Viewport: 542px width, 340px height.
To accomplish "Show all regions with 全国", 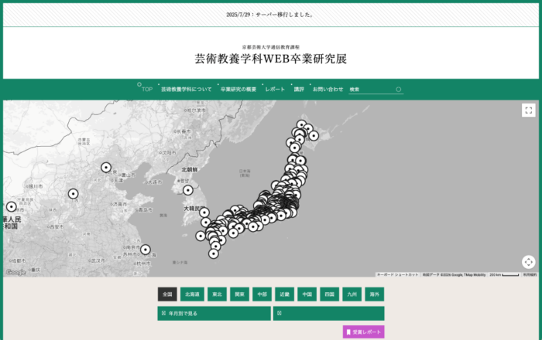I will pyautogui.click(x=167, y=294).
